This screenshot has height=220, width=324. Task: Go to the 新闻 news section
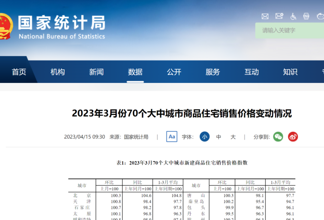(97, 72)
